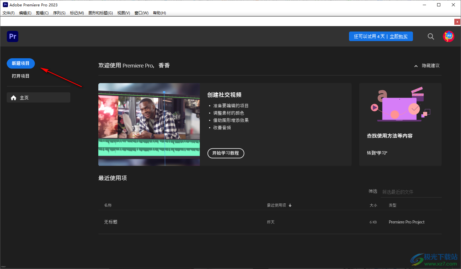This screenshot has height=269, width=461.
Task: Open the recent project 无标题
Action: pos(111,222)
